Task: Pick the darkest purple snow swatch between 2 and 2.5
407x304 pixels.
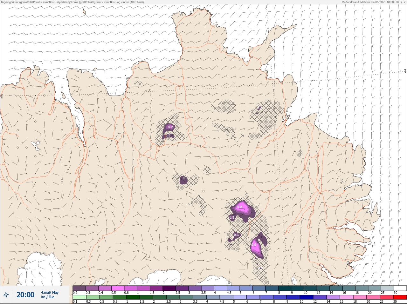Action: (x=169, y=288)
